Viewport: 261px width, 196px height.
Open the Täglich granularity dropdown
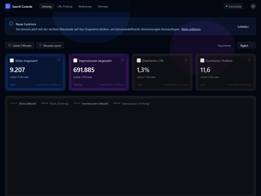pyautogui.click(x=246, y=45)
